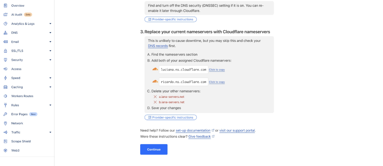The height and width of the screenshot is (166, 383).
Task: Open the AI Audit icon in sidebar
Action: point(6,14)
